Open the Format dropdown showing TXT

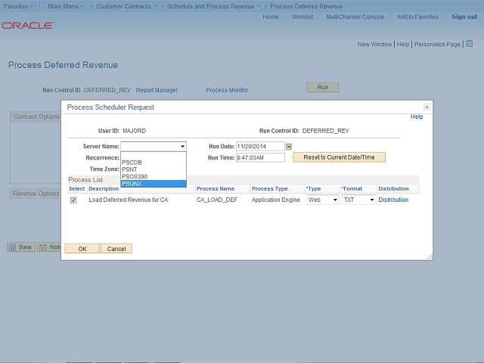tap(358, 200)
